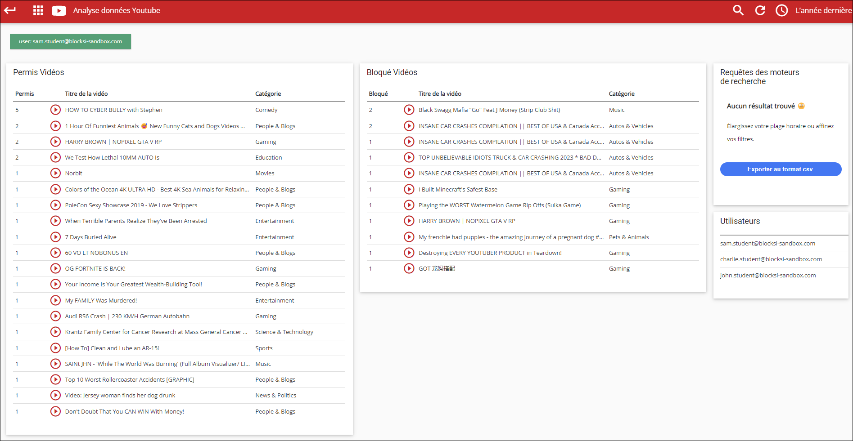
Task: Click the Aucun résultat trouvé message
Action: [766, 106]
